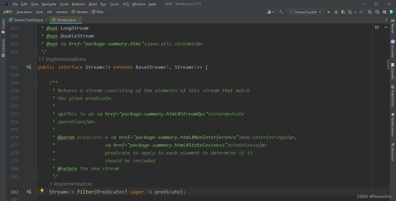Run StreamTest04 with coverage shield icon

point(343,12)
